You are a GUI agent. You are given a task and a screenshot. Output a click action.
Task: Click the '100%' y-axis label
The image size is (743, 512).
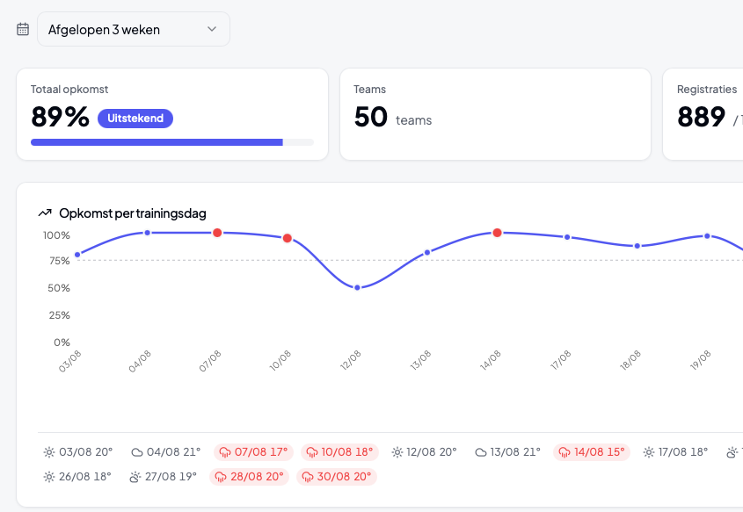pyautogui.click(x=56, y=235)
